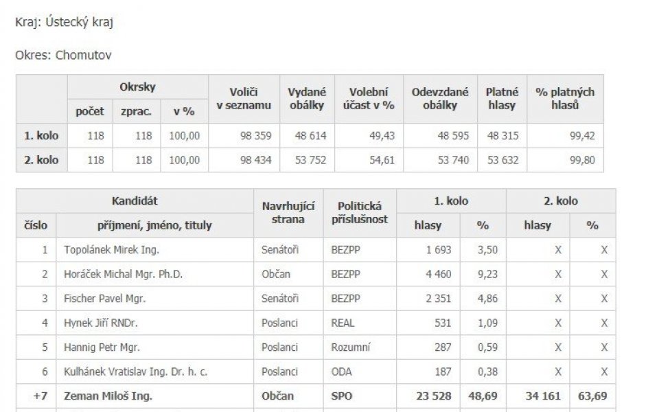This screenshot has width=659, height=412.
Task: Click the Odevzdané obálky header
Action: 440,99
